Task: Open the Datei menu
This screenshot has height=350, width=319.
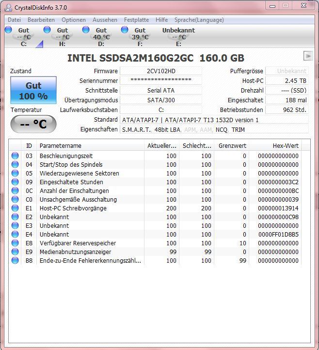Action: [14, 20]
